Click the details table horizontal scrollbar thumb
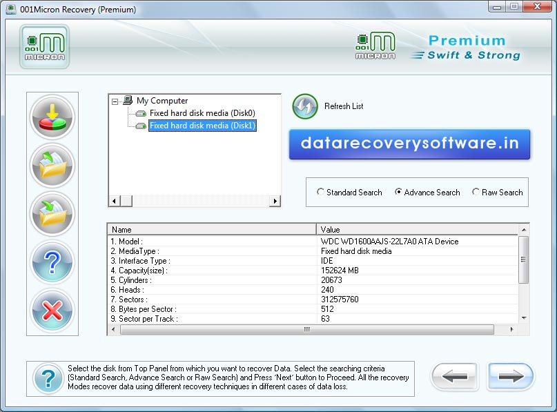The height and width of the screenshot is (412, 557). point(307,330)
